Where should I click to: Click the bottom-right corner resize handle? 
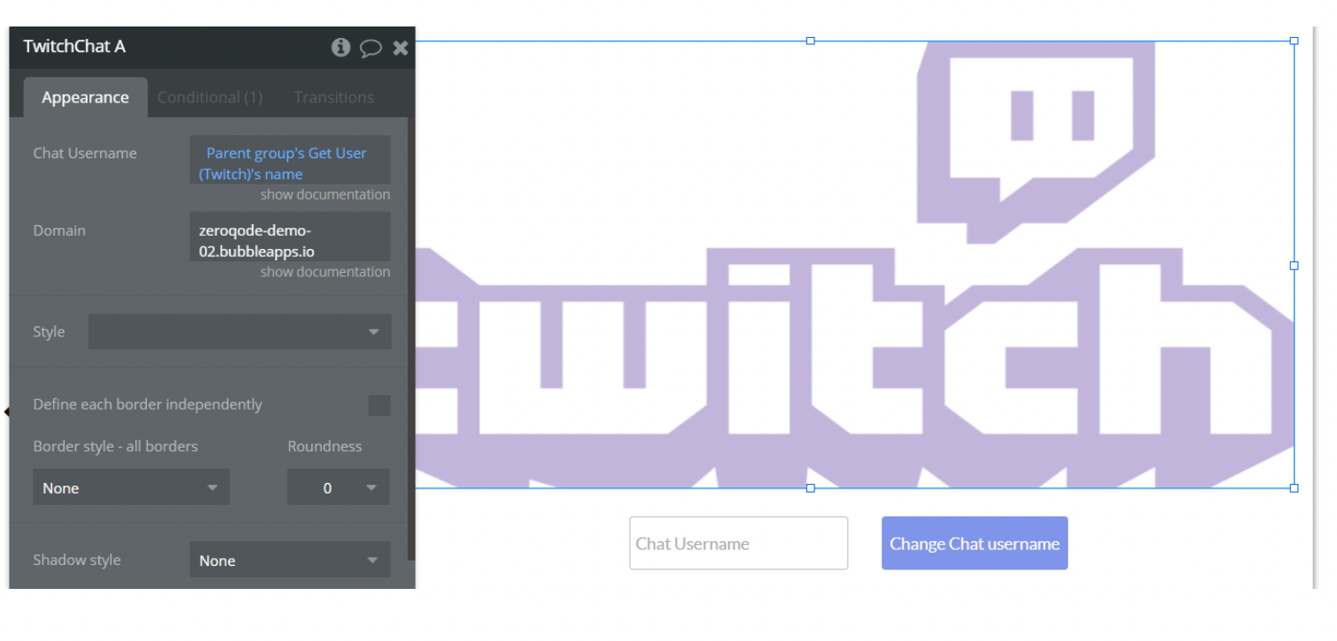(1295, 487)
